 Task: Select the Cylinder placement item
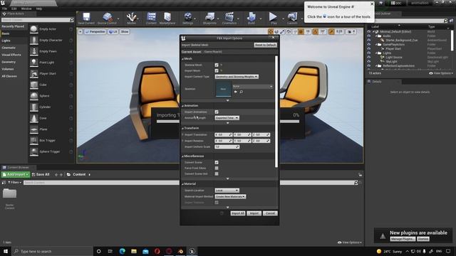51,107
